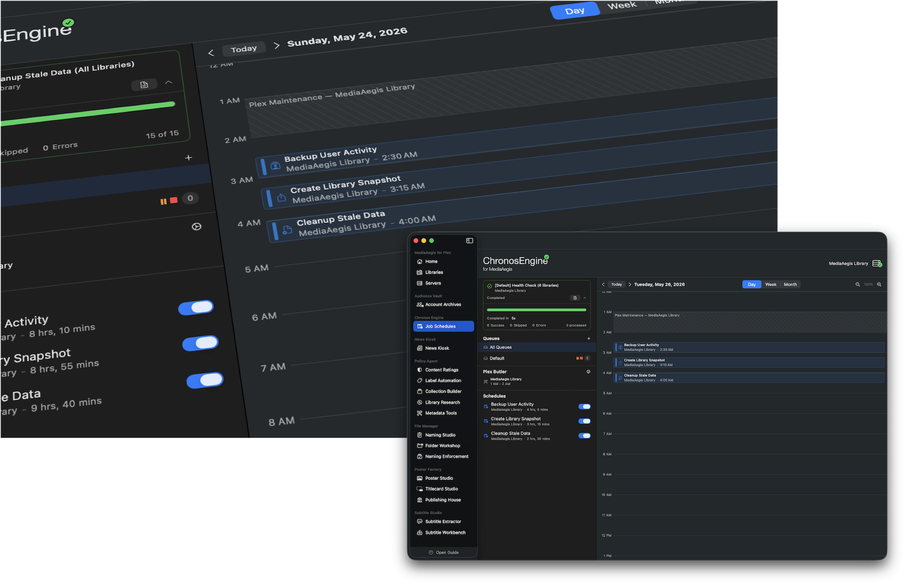907x586 pixels.
Task: Open the Cleanup Stale Data log in background window
Action: pyautogui.click(x=144, y=85)
